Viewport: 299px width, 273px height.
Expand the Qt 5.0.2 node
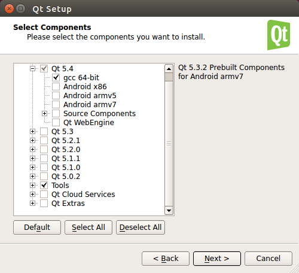[x=32, y=177]
